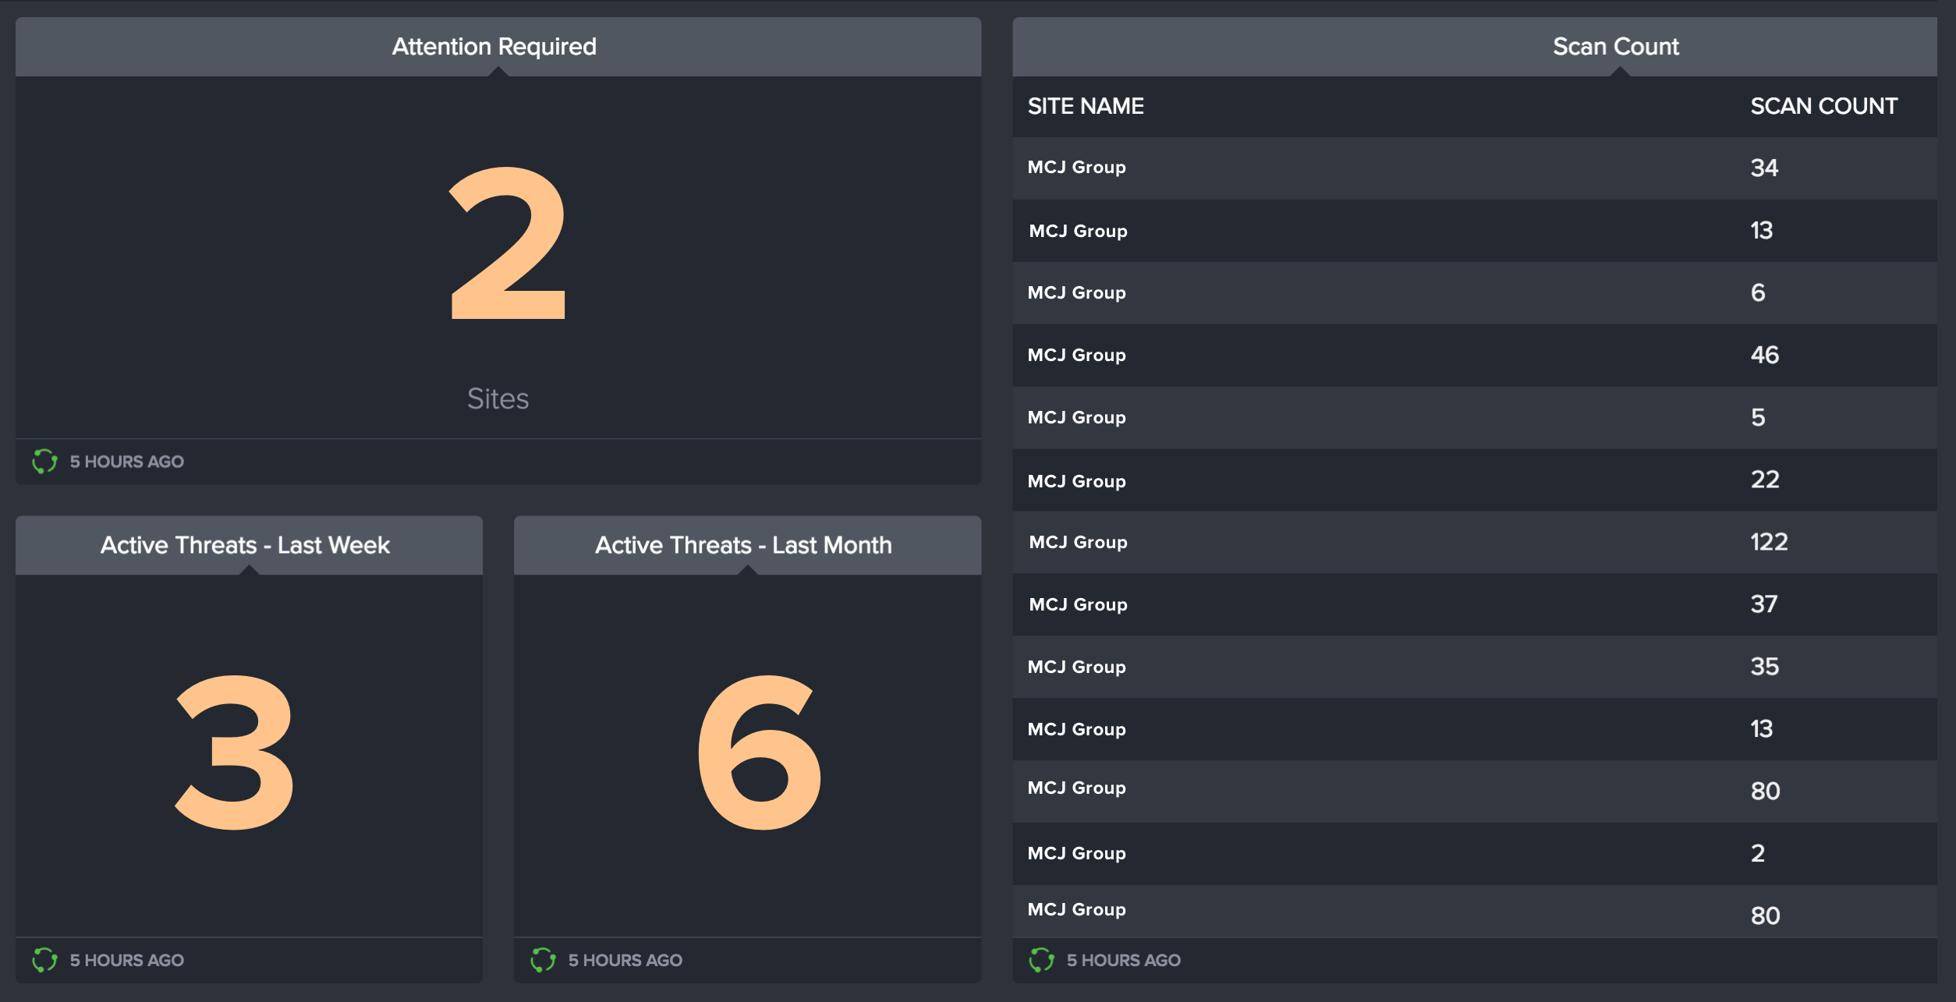Select the MCJ Group row with count 122
The width and height of the screenshot is (1956, 1002).
1474,542
